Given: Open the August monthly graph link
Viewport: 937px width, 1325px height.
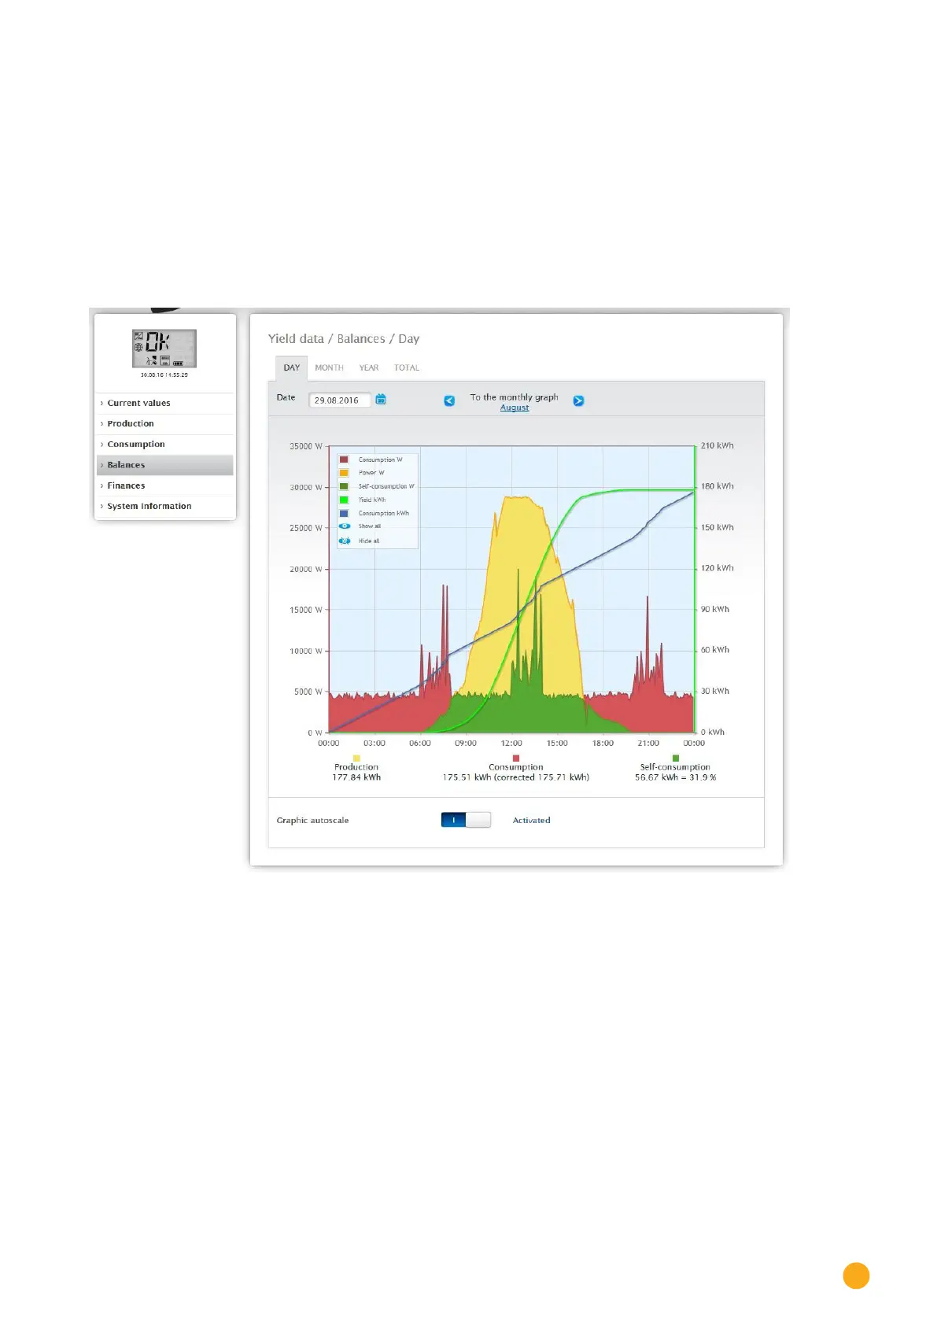Looking at the screenshot, I should coord(515,408).
